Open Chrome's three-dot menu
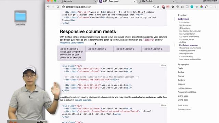 click(216, 7)
